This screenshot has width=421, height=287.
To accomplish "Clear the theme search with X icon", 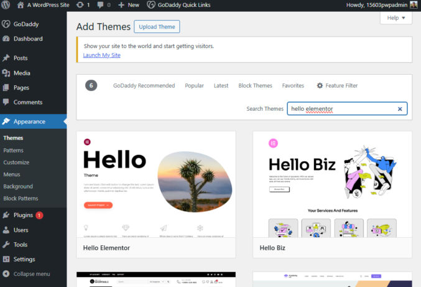I will pos(400,109).
